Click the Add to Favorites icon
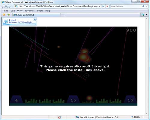 pyautogui.click(x=9, y=15)
